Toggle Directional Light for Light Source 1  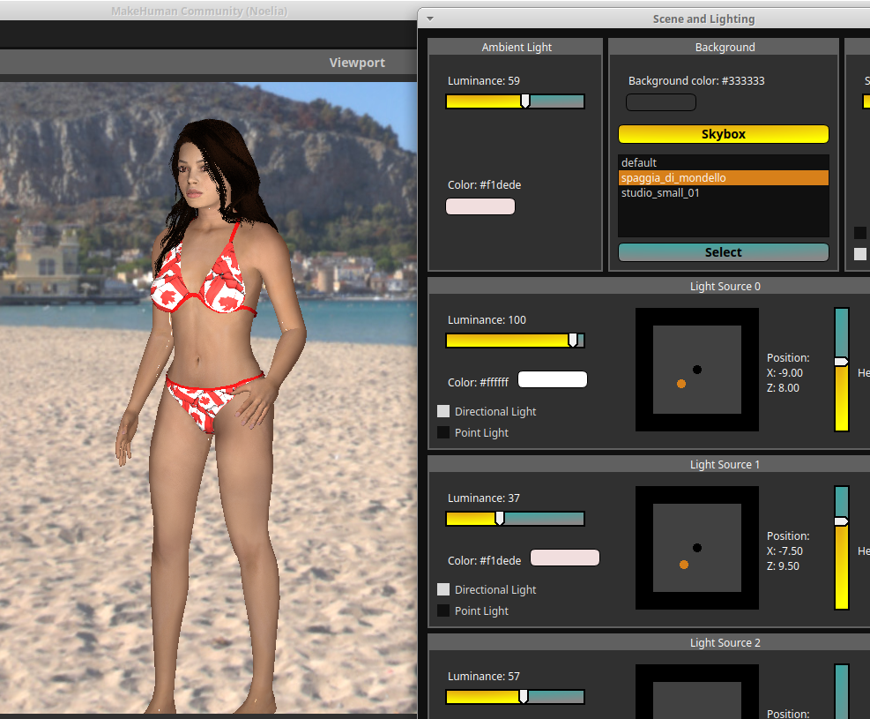click(x=443, y=590)
